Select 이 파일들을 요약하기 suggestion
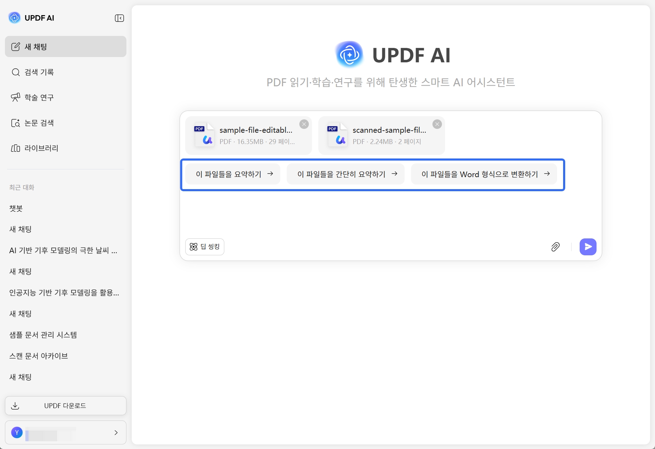655x449 pixels. pos(233,174)
